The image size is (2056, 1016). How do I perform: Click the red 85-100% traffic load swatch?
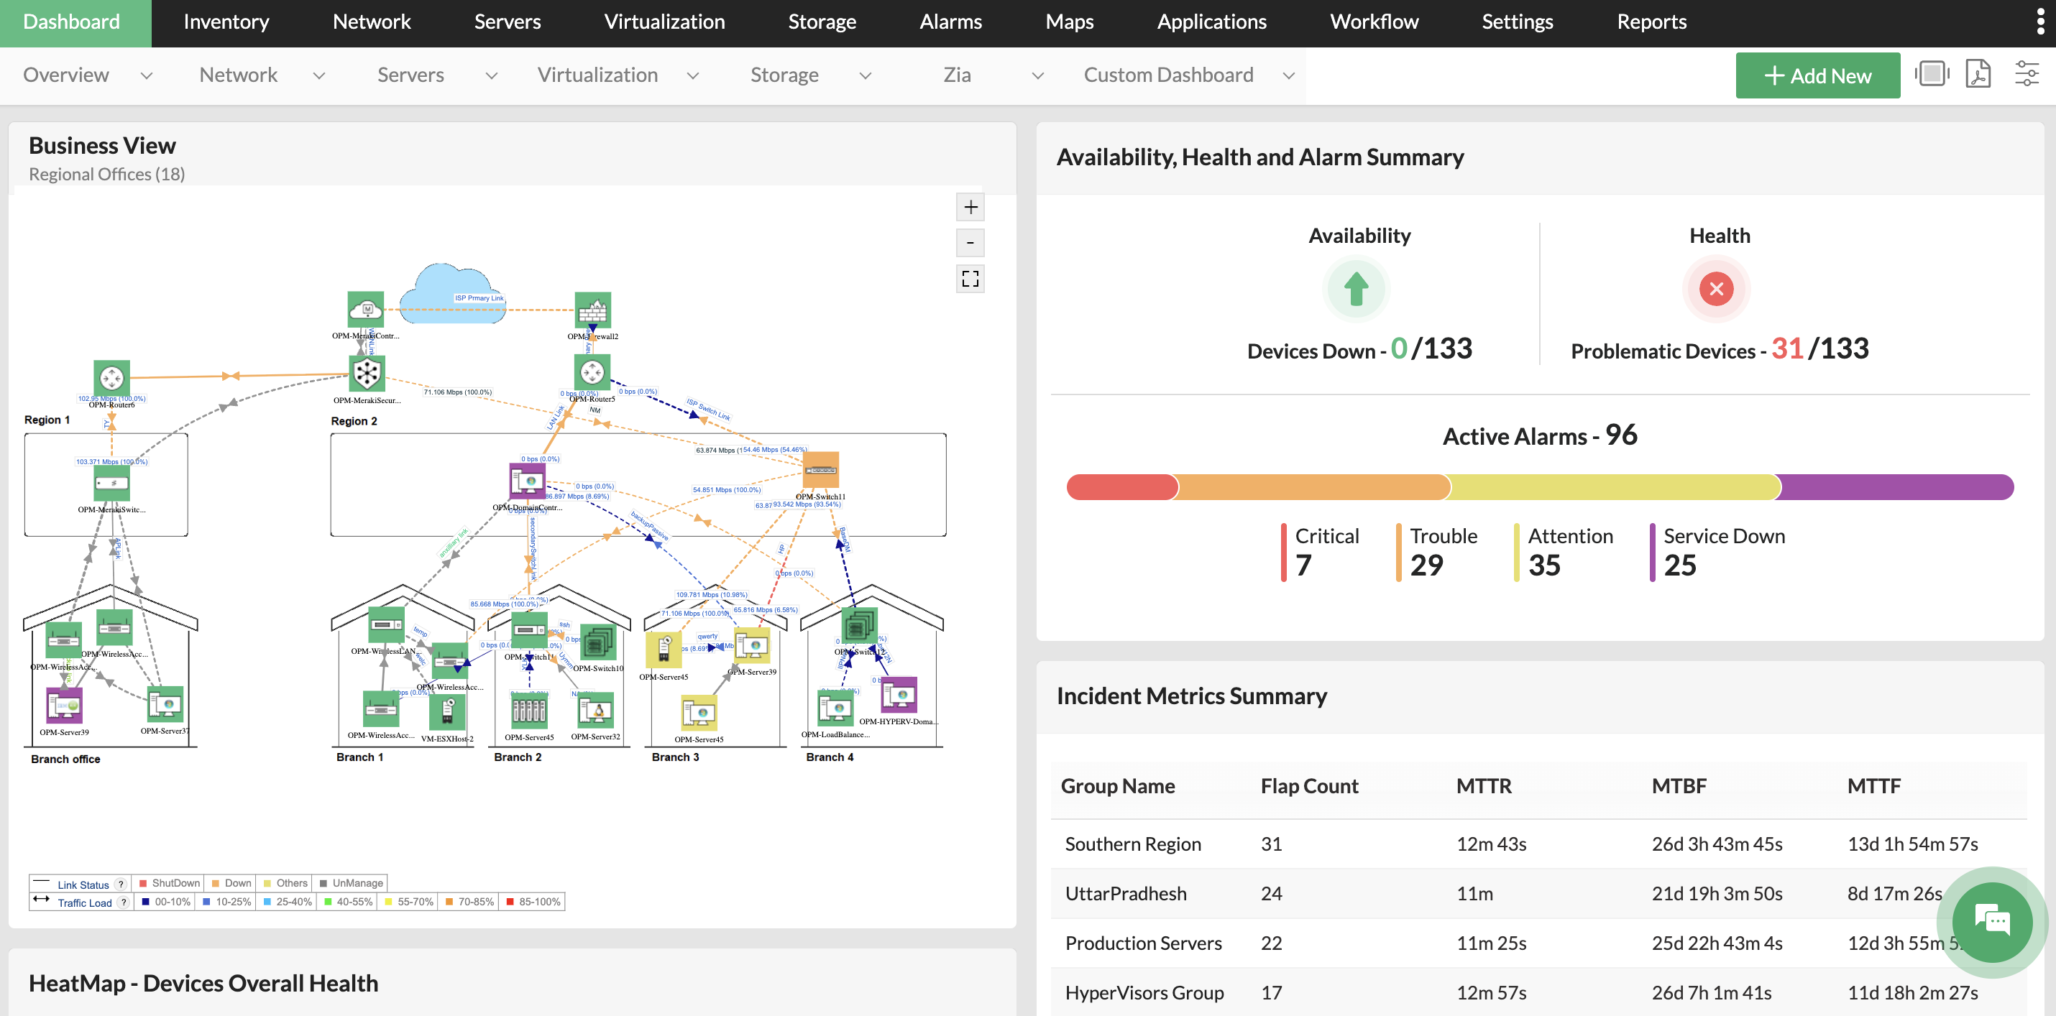(511, 901)
